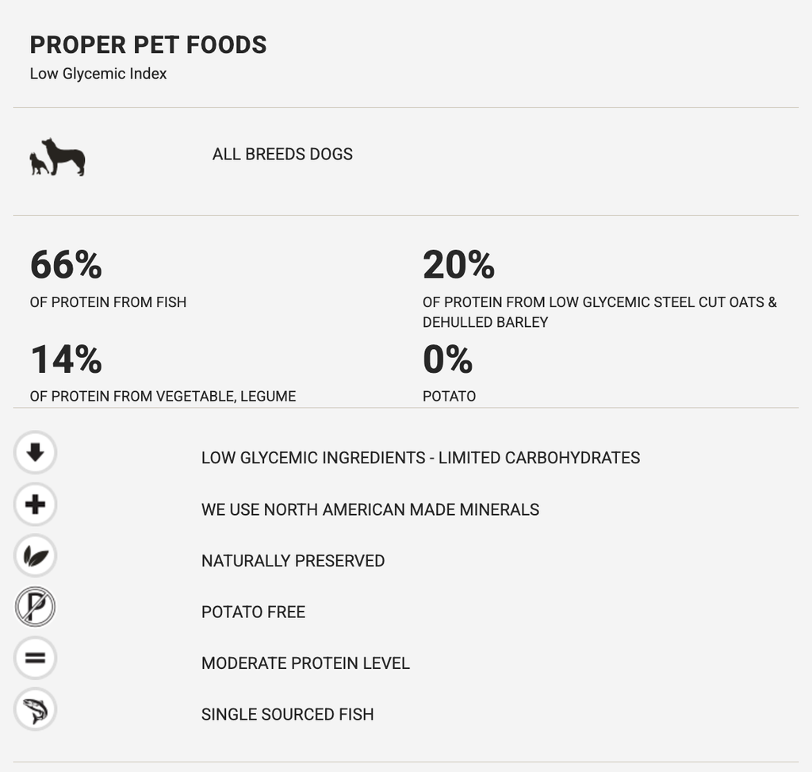Click the leaf naturally preserved icon

point(35,556)
